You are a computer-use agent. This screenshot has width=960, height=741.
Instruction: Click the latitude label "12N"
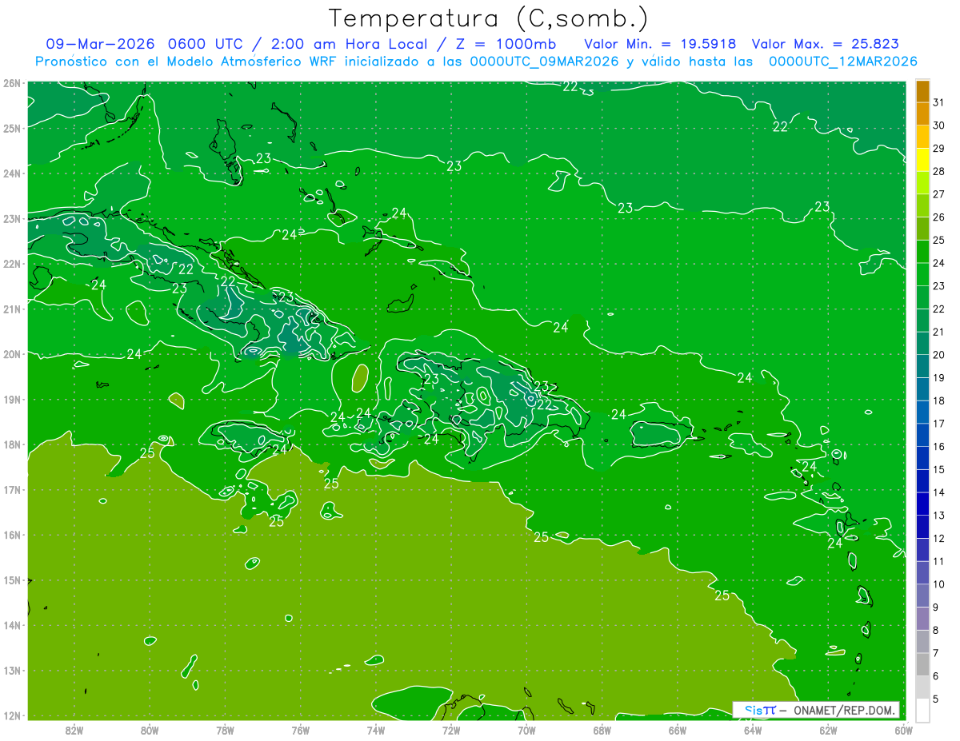point(11,716)
